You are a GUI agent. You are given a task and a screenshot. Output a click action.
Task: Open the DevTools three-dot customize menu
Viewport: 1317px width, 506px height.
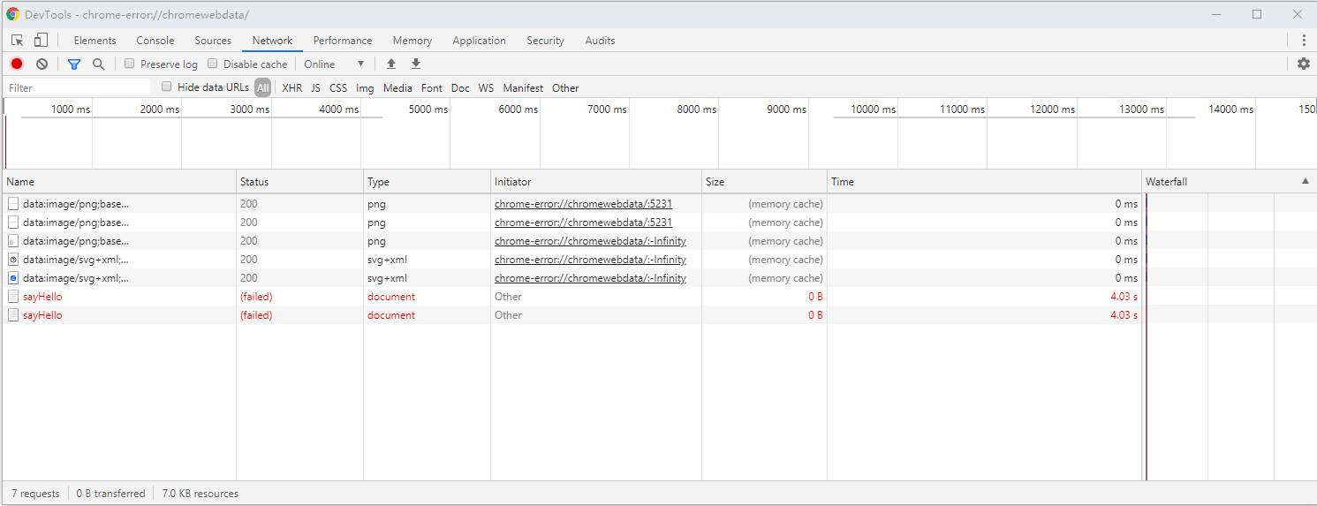click(x=1304, y=41)
